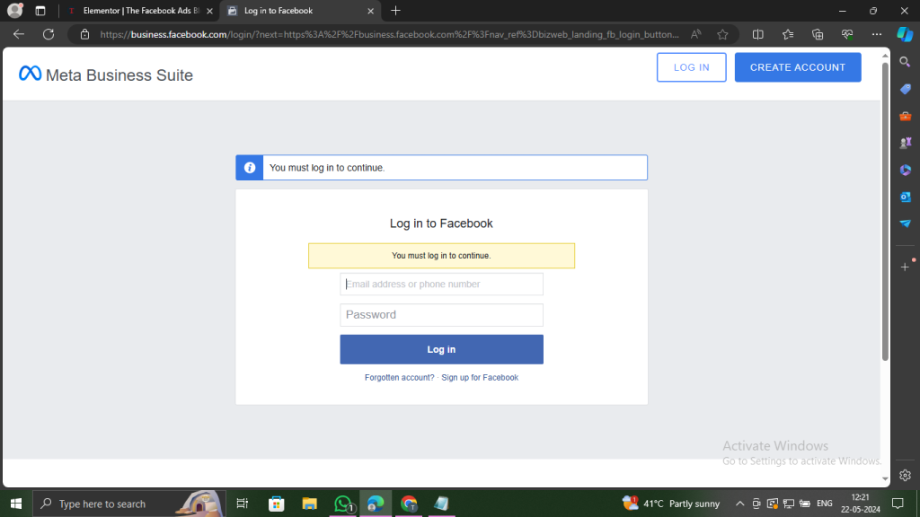View site info lock icon
Viewport: 920px width, 517px height.
[85, 34]
